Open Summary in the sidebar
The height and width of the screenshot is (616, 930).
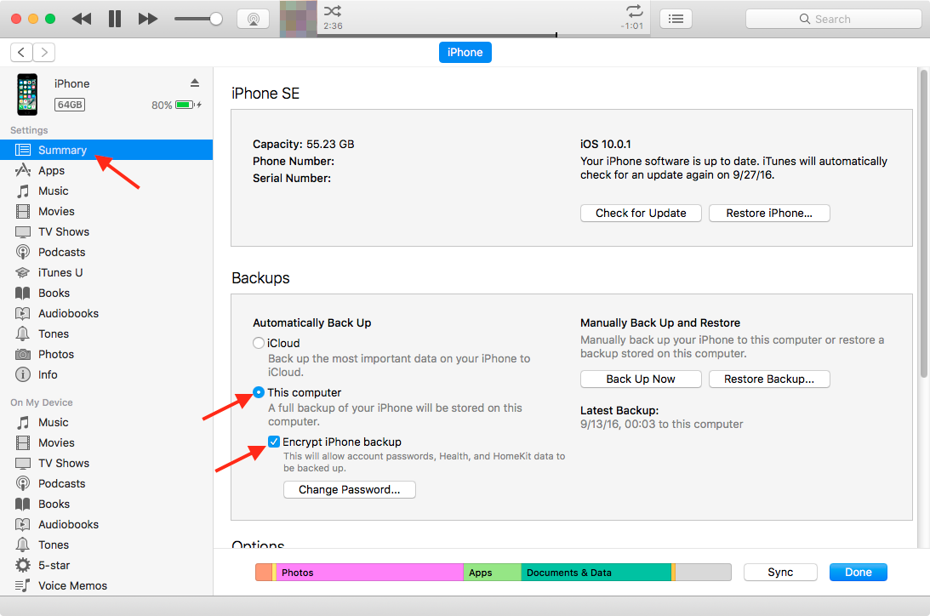[x=106, y=150]
